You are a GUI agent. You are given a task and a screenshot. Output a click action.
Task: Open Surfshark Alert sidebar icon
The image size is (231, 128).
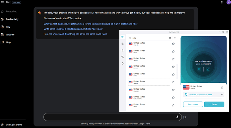coord(123,44)
